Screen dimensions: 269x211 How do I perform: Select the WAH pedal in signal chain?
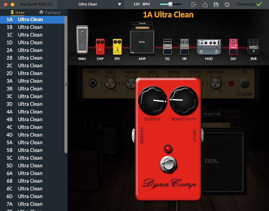click(82, 40)
